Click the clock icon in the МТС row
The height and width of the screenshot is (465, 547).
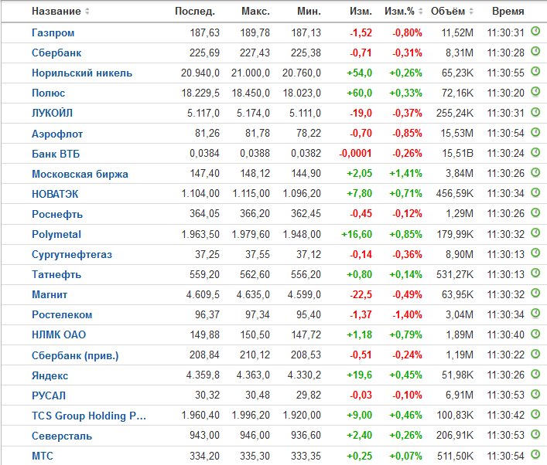(x=535, y=454)
